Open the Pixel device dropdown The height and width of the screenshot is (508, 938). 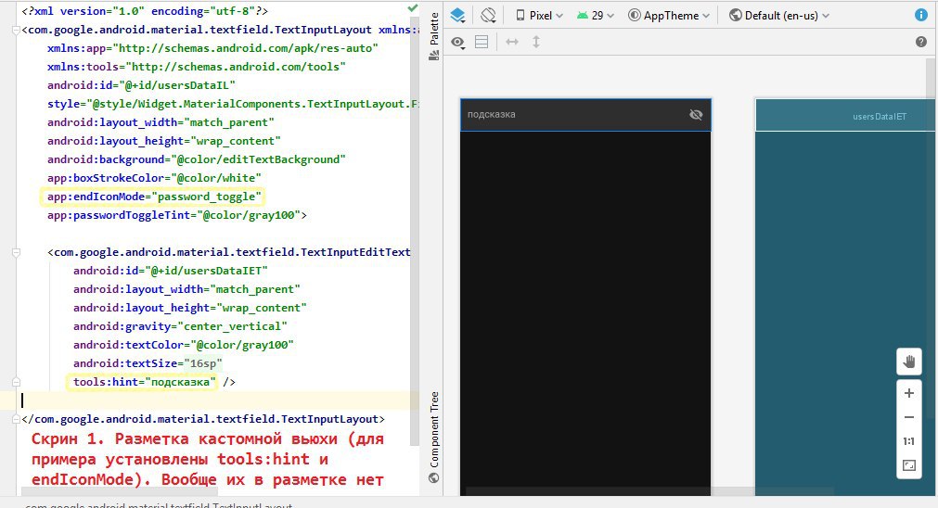(539, 16)
